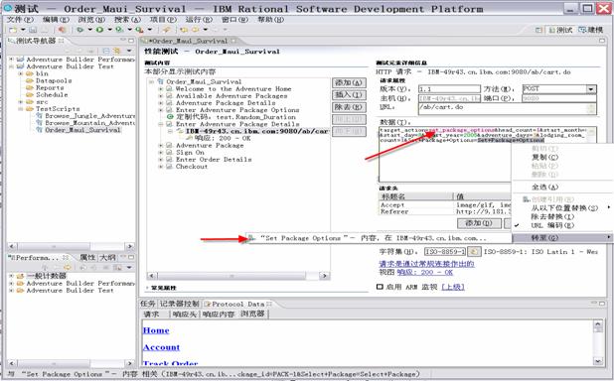Open the 方法 POST combo box dropdown
This screenshot has width=614, height=381.
[x=591, y=89]
